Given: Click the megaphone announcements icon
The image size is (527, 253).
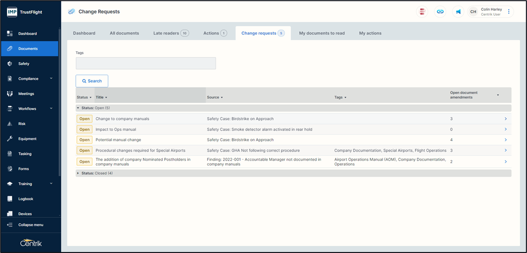Looking at the screenshot, I should 458,12.
